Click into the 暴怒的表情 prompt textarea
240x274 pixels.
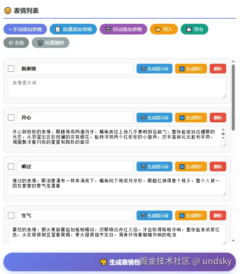(117, 234)
